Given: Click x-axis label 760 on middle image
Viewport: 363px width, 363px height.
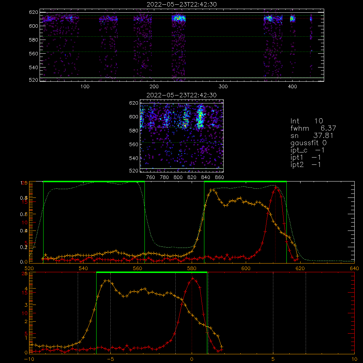Looking at the screenshot, I should pos(151,178).
